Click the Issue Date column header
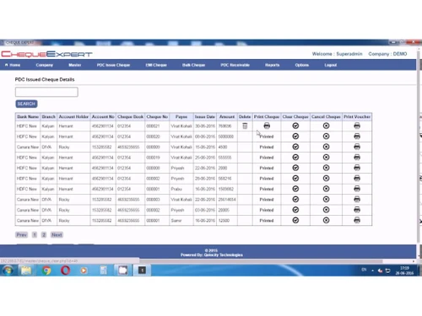 (x=205, y=116)
